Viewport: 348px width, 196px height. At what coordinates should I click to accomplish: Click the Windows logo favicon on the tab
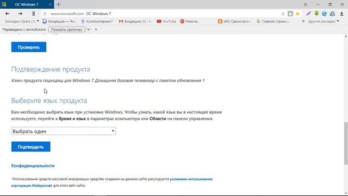[x=4, y=4]
